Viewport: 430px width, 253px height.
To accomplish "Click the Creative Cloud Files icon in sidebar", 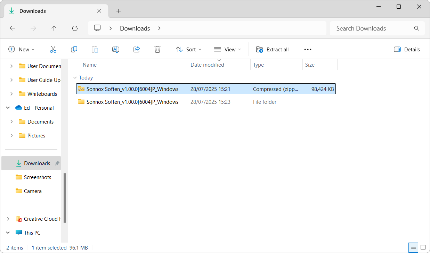I will 19,219.
